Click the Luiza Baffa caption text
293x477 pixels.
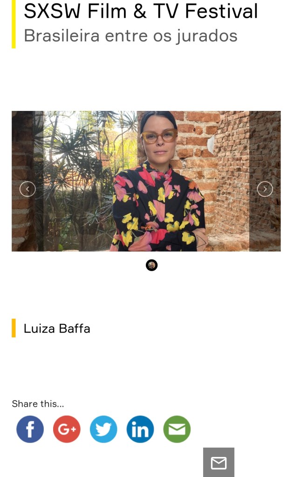click(57, 328)
